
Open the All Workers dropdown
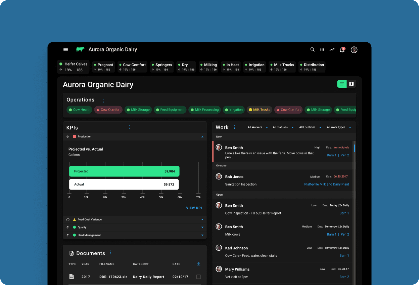(258, 127)
